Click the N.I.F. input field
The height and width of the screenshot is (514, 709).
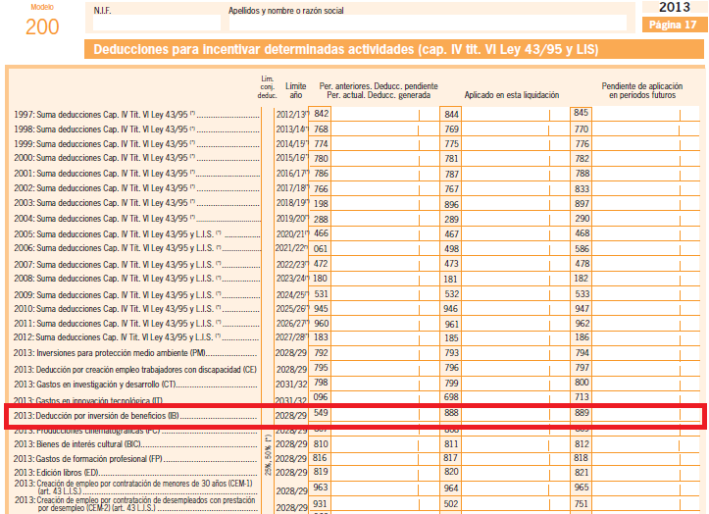pos(157,23)
